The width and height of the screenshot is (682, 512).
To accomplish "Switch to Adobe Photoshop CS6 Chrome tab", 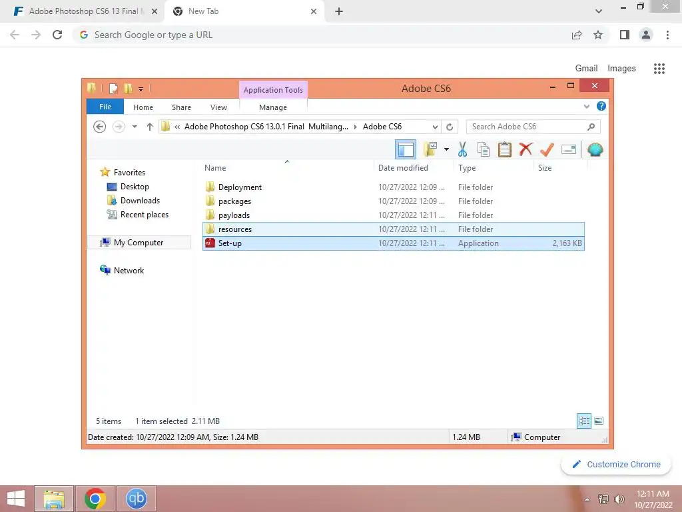I will point(83,11).
